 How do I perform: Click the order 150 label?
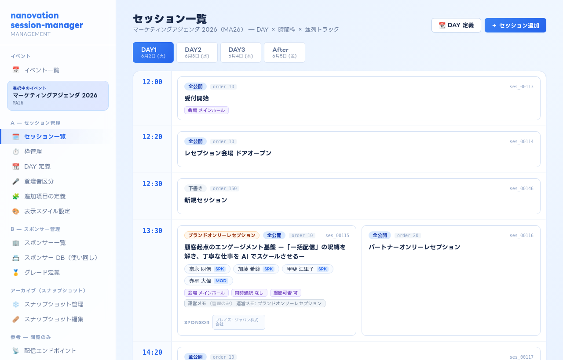[225, 188]
